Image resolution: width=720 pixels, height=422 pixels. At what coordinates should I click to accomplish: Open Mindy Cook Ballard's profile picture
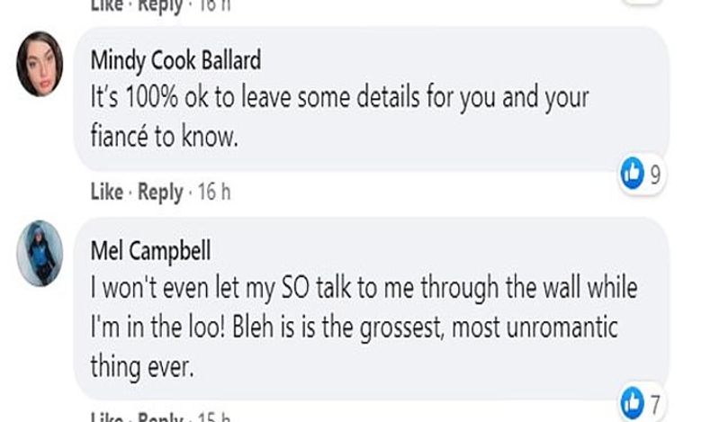[x=40, y=64]
